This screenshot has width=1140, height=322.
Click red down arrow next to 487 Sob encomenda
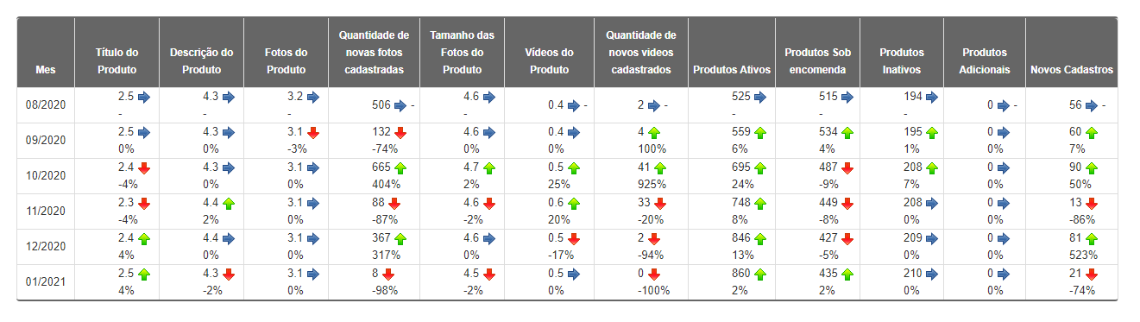847,168
